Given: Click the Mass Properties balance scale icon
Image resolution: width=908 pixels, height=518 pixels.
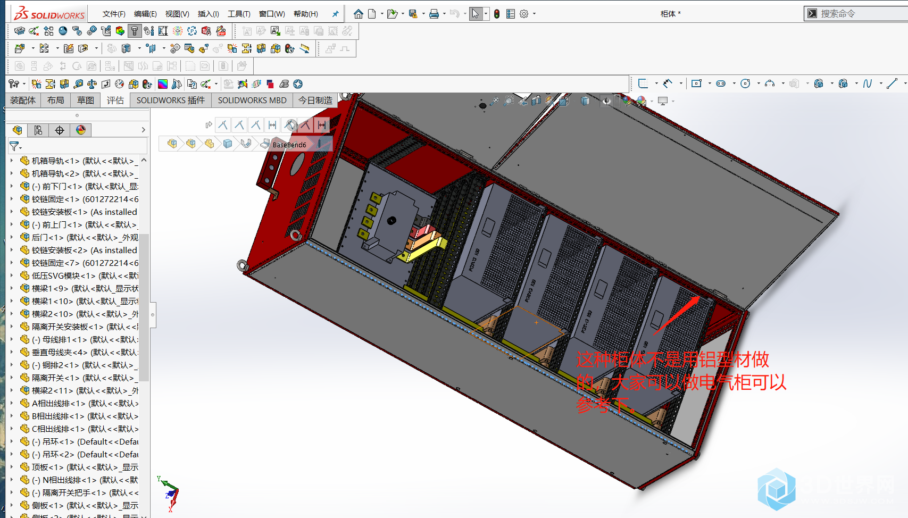Looking at the screenshot, I should coord(92,84).
